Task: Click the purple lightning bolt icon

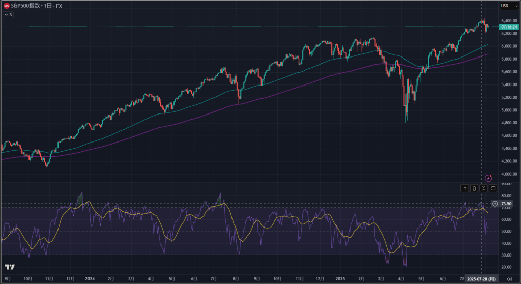Action: tap(488, 178)
